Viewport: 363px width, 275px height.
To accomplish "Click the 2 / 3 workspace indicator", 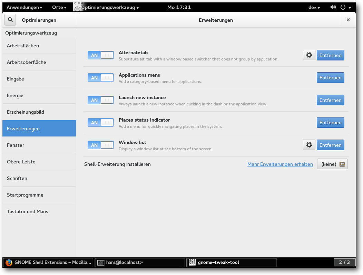I will click(344, 262).
